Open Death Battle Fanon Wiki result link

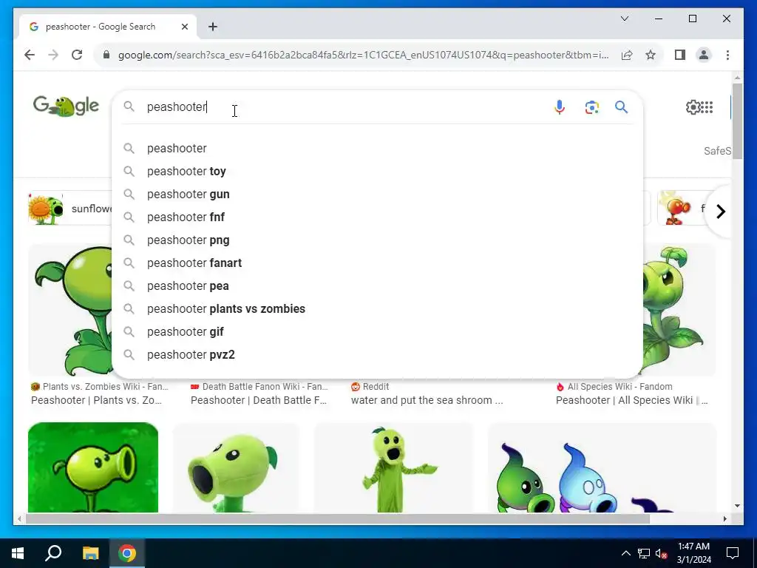[259, 393]
